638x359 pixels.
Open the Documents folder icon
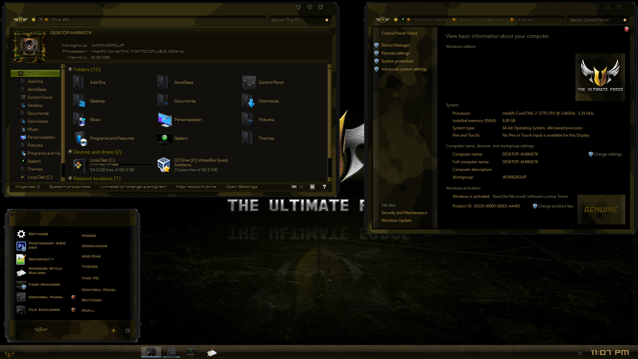163,101
